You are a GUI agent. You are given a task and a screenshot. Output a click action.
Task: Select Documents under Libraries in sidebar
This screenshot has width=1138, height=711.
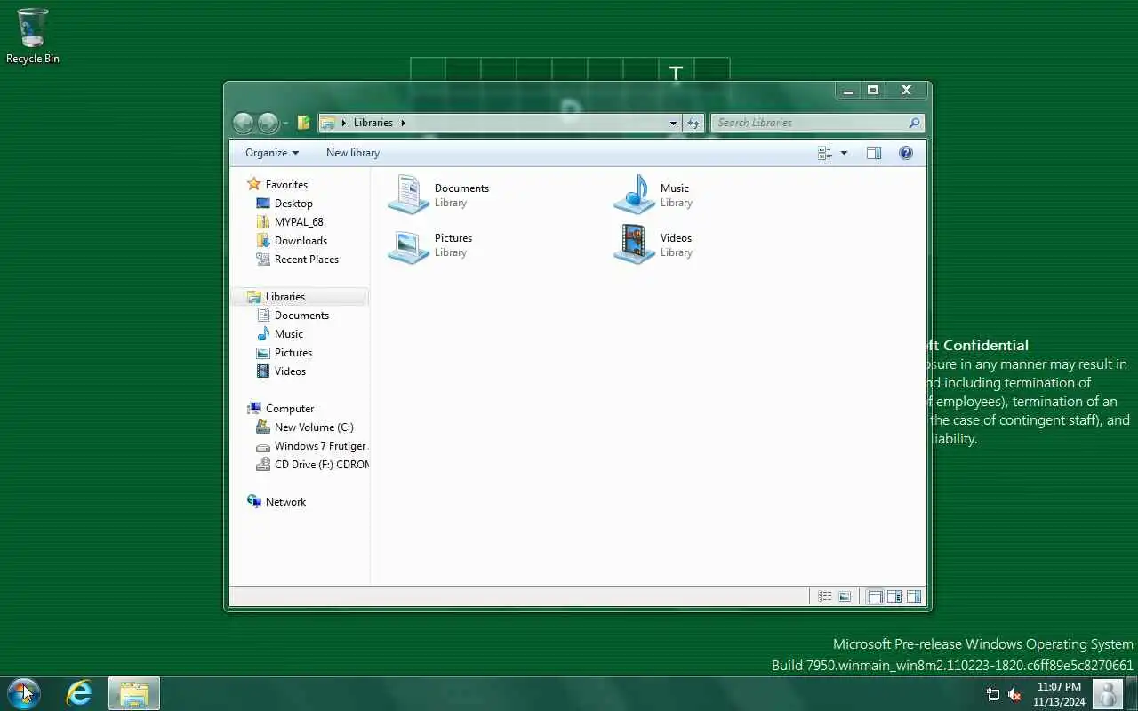click(x=293, y=315)
